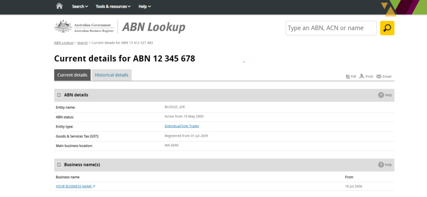
Task: Open the Search menu
Action: pyautogui.click(x=80, y=7)
